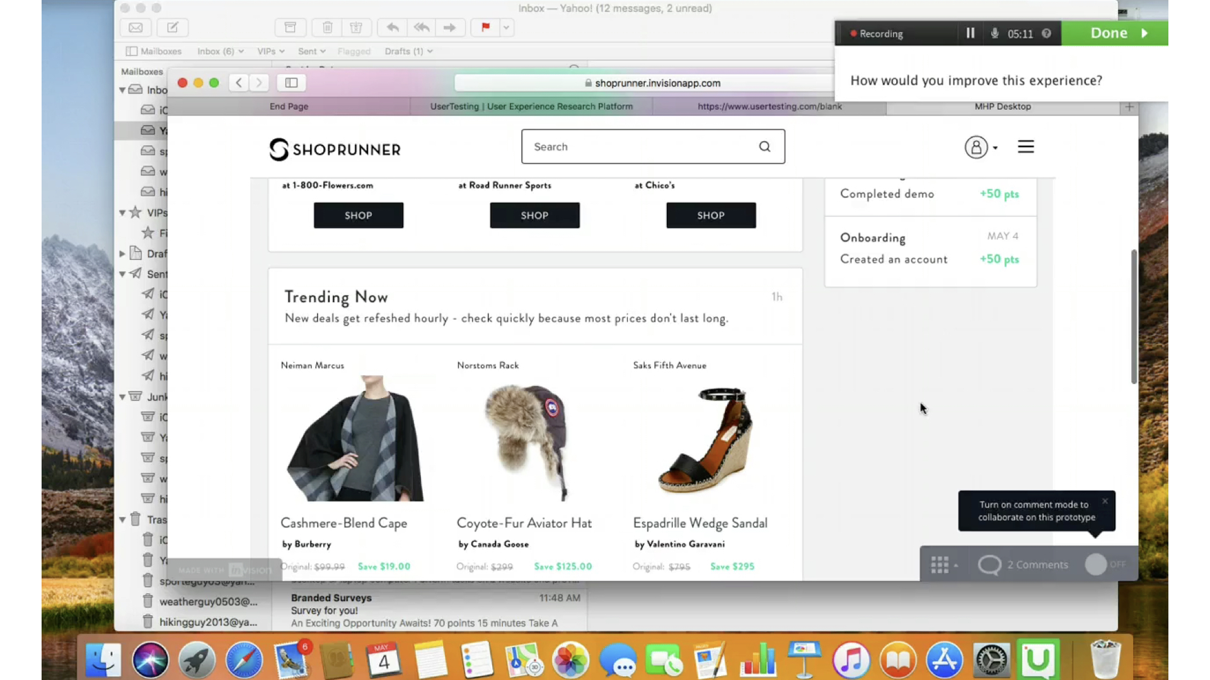Click the trash delete icon in Mail toolbar
The image size is (1210, 680).
[x=327, y=28]
